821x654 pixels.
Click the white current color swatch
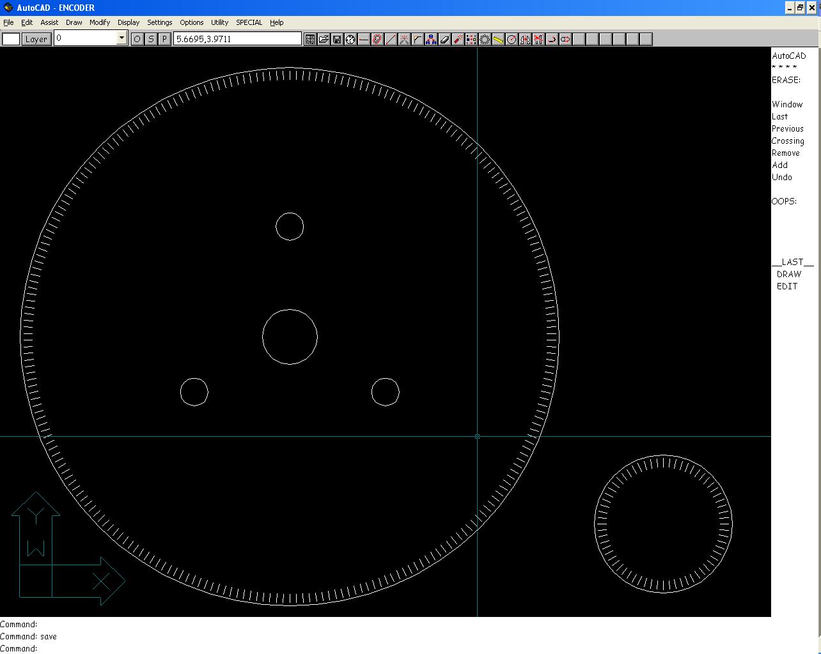(x=11, y=39)
